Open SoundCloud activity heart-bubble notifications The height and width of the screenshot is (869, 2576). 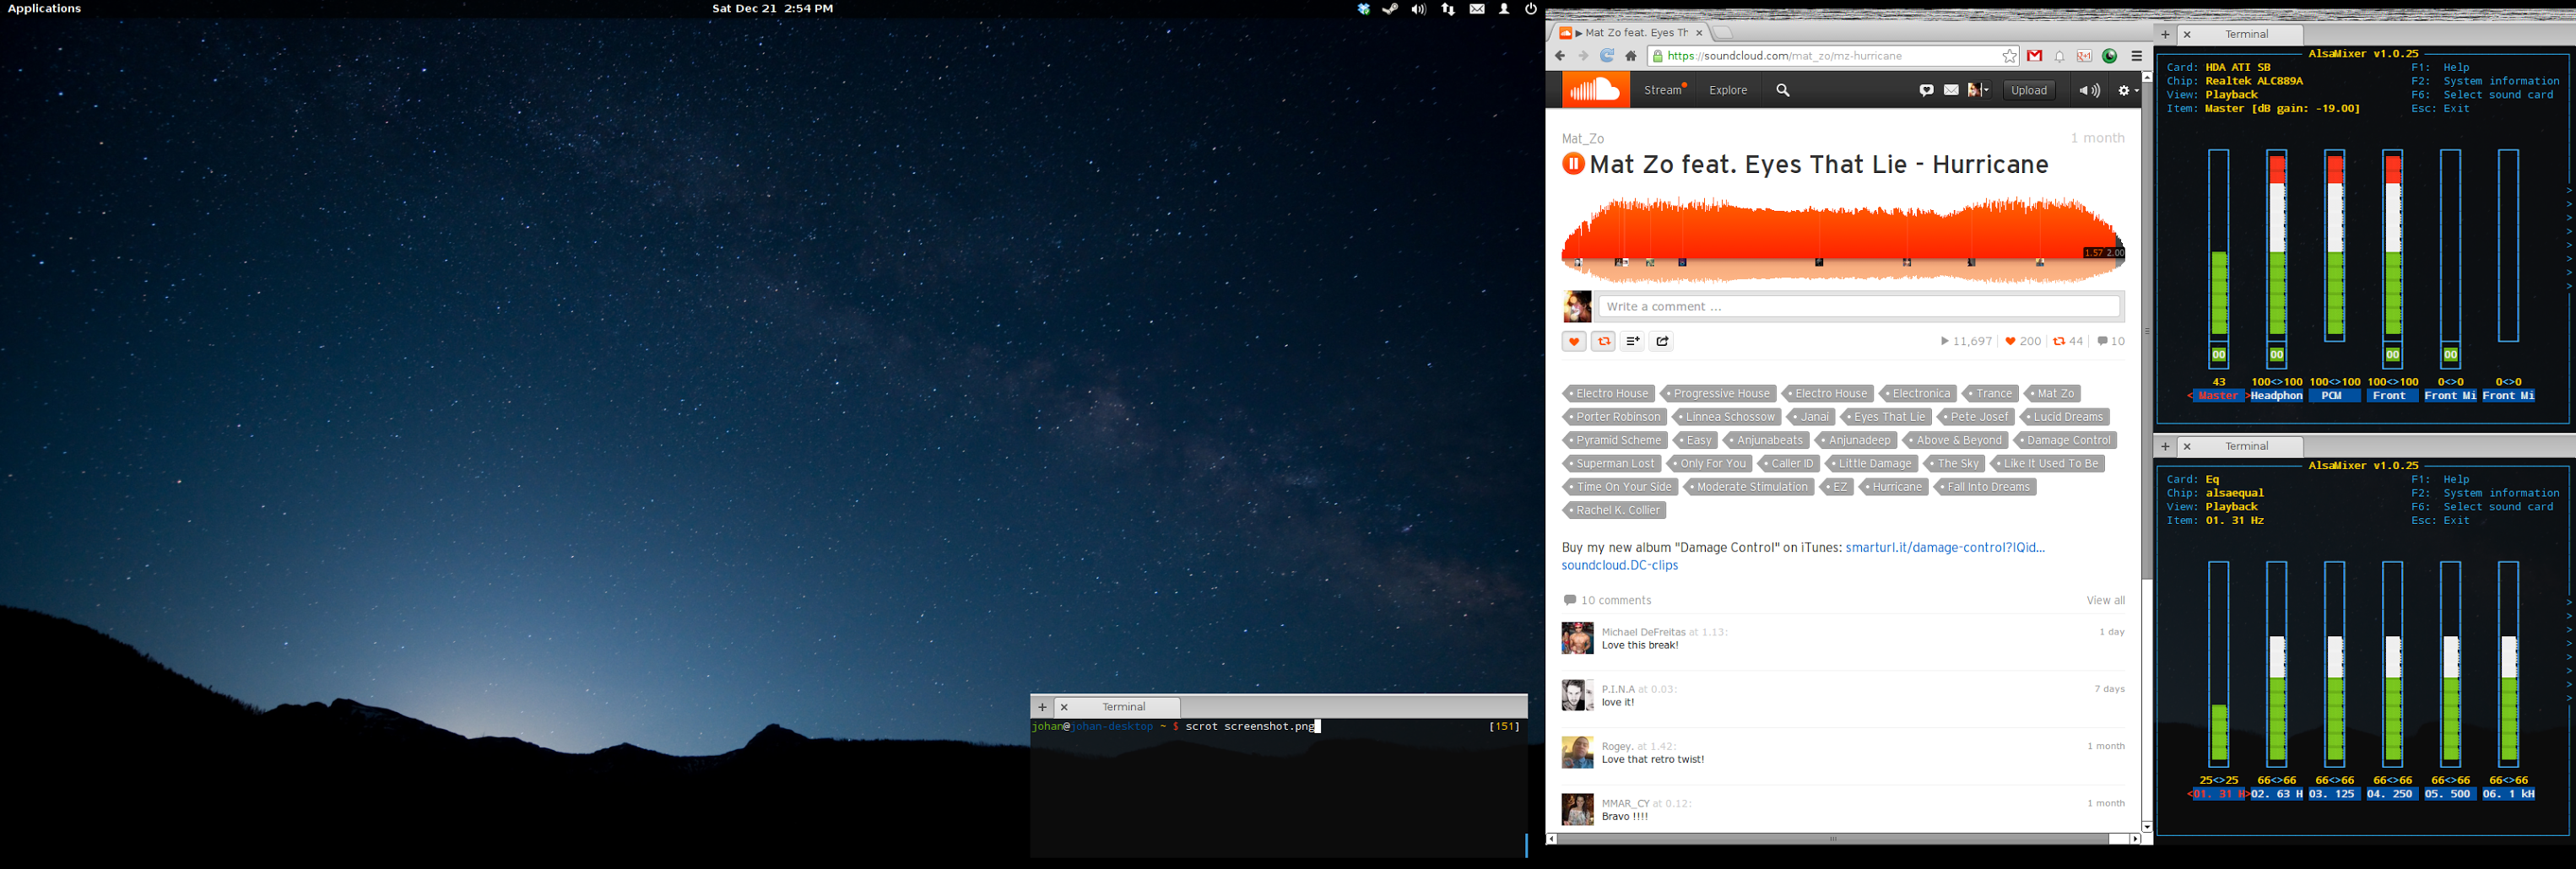[1926, 90]
